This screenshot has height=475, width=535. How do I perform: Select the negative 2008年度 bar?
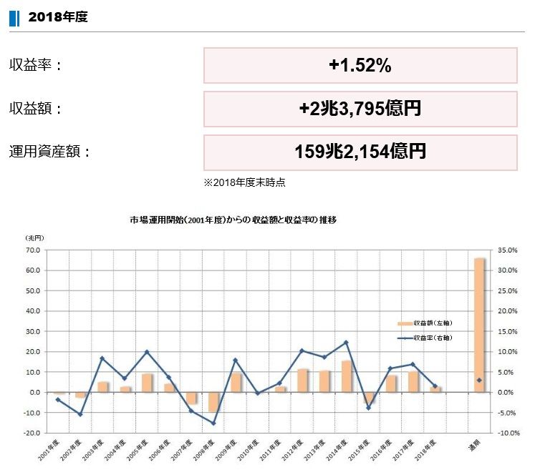tap(213, 402)
